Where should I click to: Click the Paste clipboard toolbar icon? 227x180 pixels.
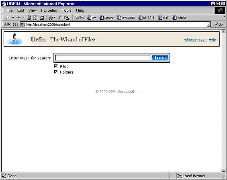(66, 18)
